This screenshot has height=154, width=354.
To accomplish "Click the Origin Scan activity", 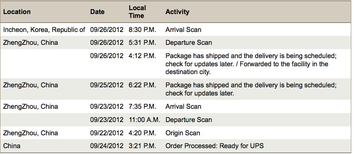I will 183,133.
